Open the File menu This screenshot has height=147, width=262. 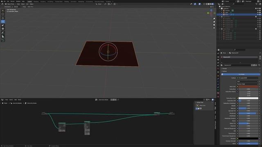coord(5,1)
